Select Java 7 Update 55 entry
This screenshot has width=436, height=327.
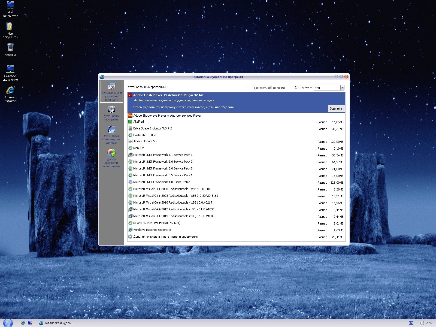(236, 141)
